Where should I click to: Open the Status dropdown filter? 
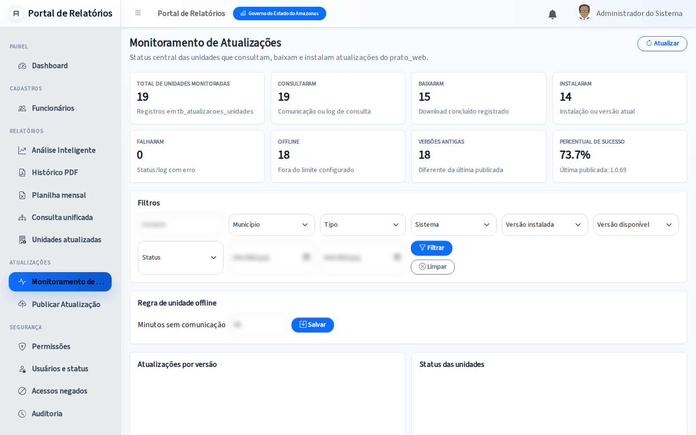click(181, 258)
